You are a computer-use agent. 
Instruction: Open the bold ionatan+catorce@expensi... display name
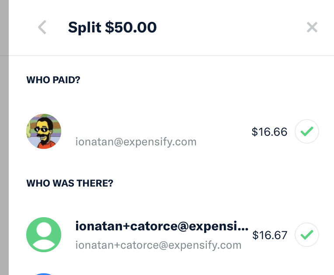coord(162,228)
